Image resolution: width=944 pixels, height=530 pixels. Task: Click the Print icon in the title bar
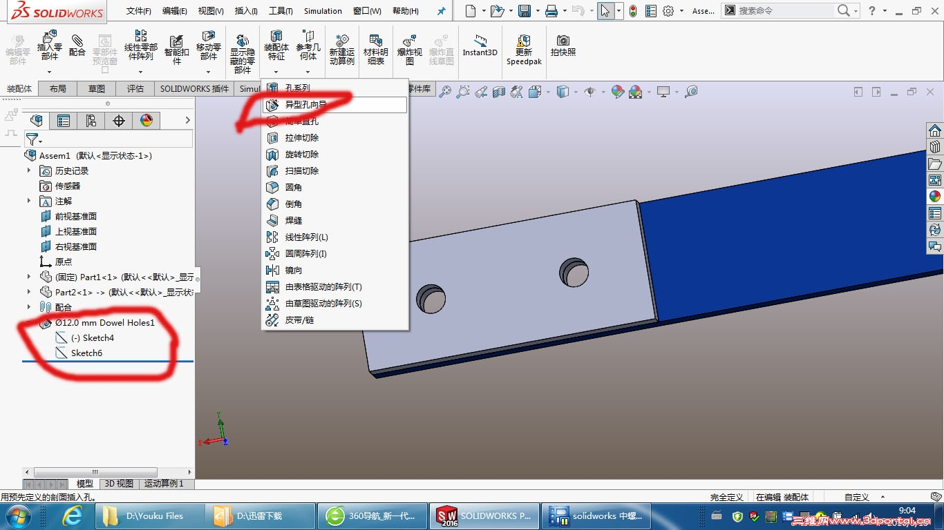coord(551,11)
